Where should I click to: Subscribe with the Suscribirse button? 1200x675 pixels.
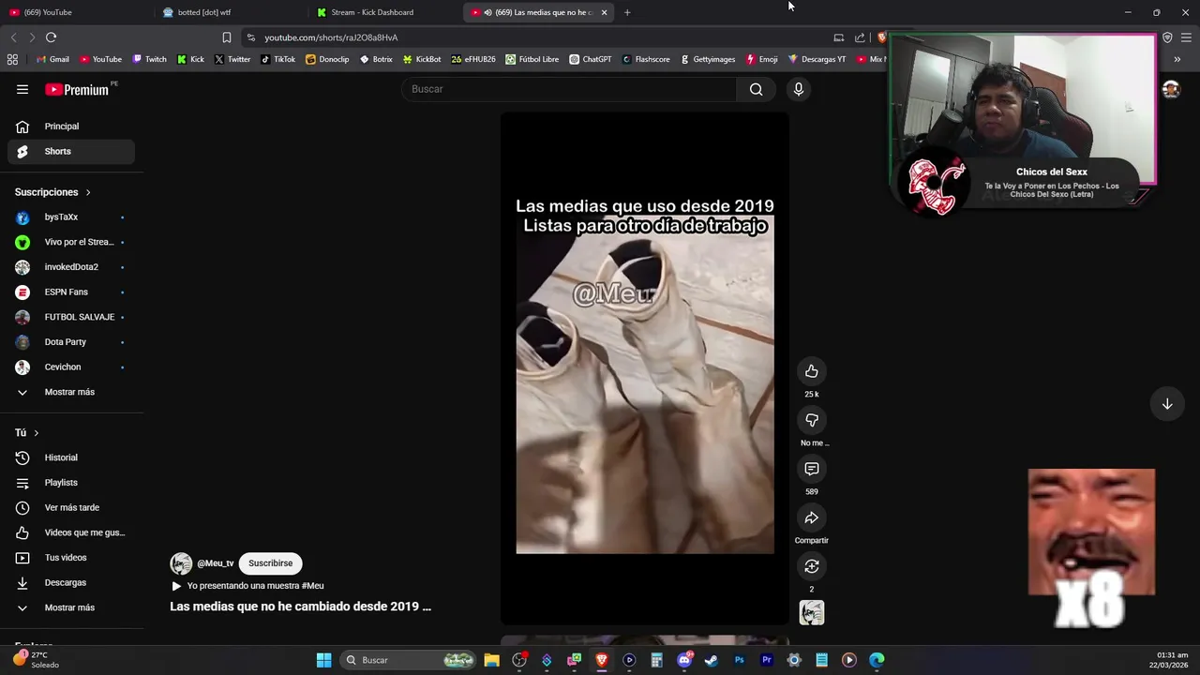point(270,563)
